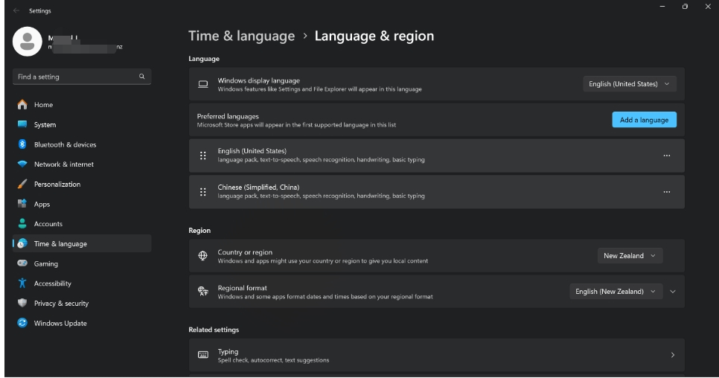Open Privacy & security page

(82, 304)
